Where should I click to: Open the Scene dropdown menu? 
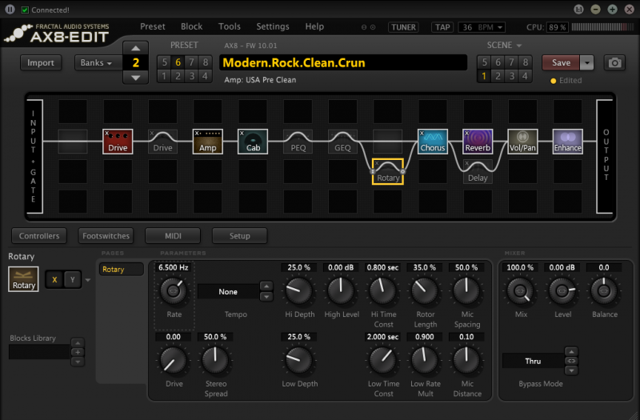pos(505,46)
